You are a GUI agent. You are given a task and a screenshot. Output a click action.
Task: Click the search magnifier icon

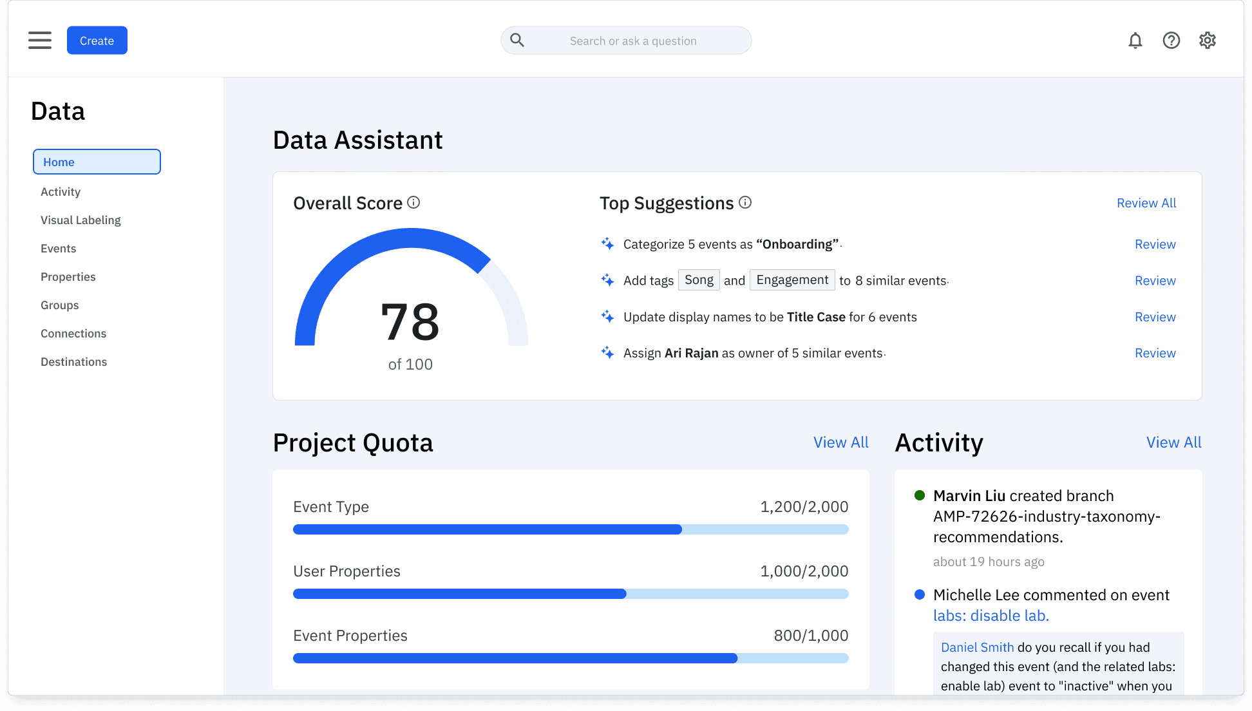(517, 40)
